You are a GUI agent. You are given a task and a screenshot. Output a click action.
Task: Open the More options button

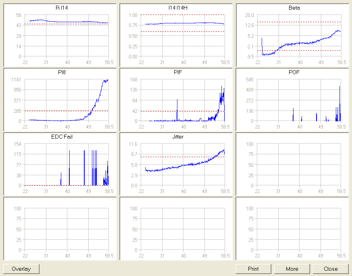[x=292, y=269]
